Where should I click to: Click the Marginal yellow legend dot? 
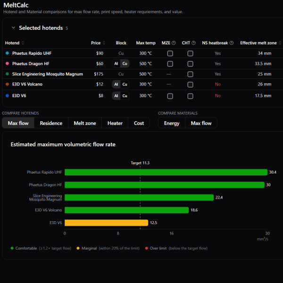coord(78,248)
